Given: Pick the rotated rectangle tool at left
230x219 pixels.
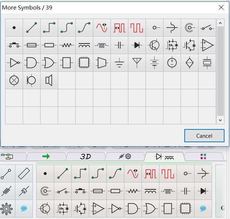Looking at the screenshot, I should click(24, 174).
